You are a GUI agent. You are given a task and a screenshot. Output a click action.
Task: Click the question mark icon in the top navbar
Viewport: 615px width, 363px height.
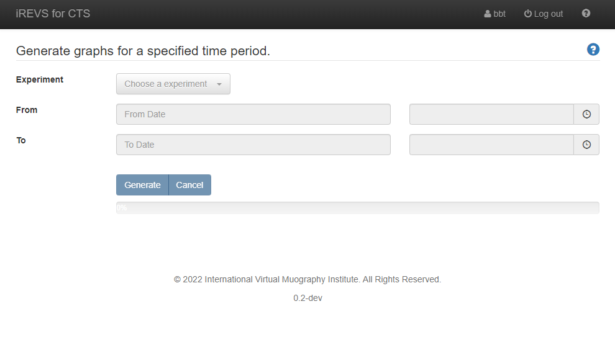(x=586, y=14)
